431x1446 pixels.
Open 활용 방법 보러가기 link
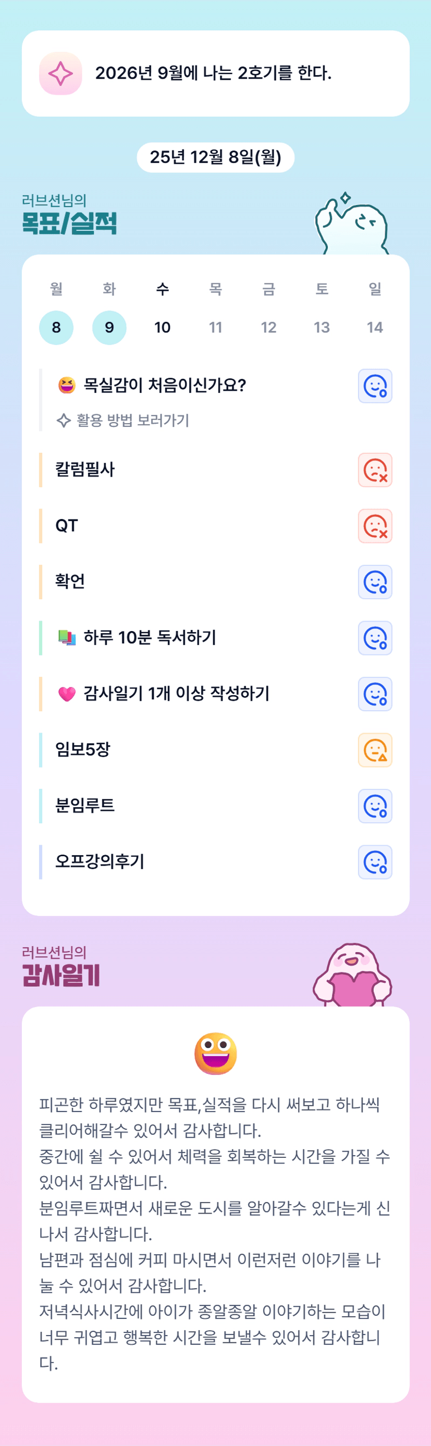pos(124,421)
